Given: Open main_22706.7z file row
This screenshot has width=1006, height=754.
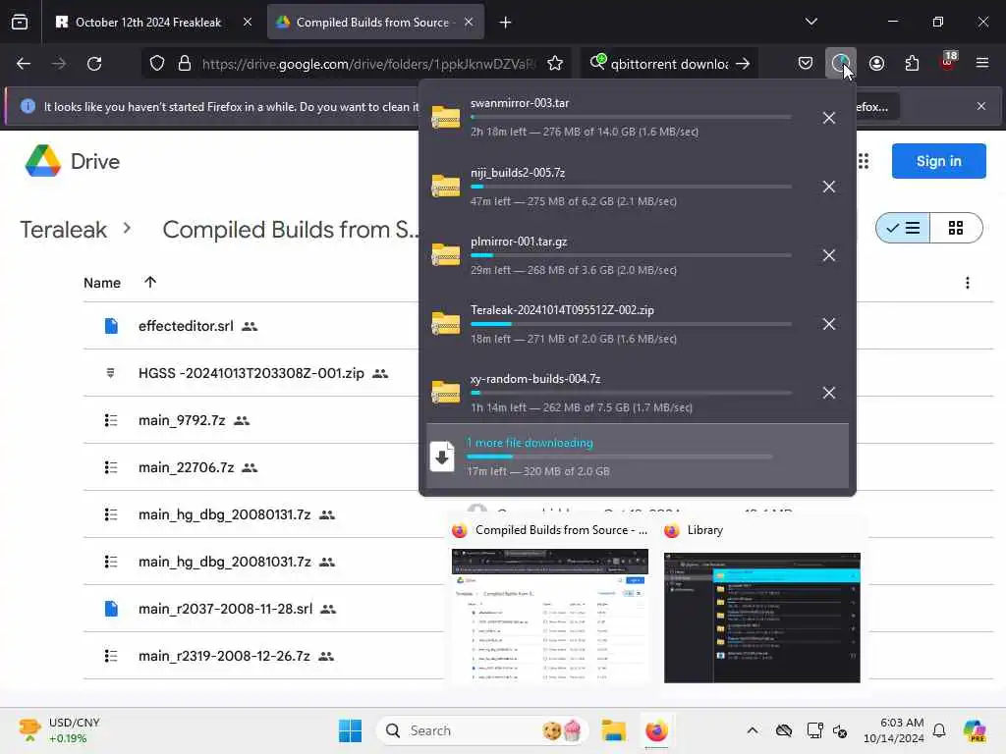Looking at the screenshot, I should coord(186,467).
